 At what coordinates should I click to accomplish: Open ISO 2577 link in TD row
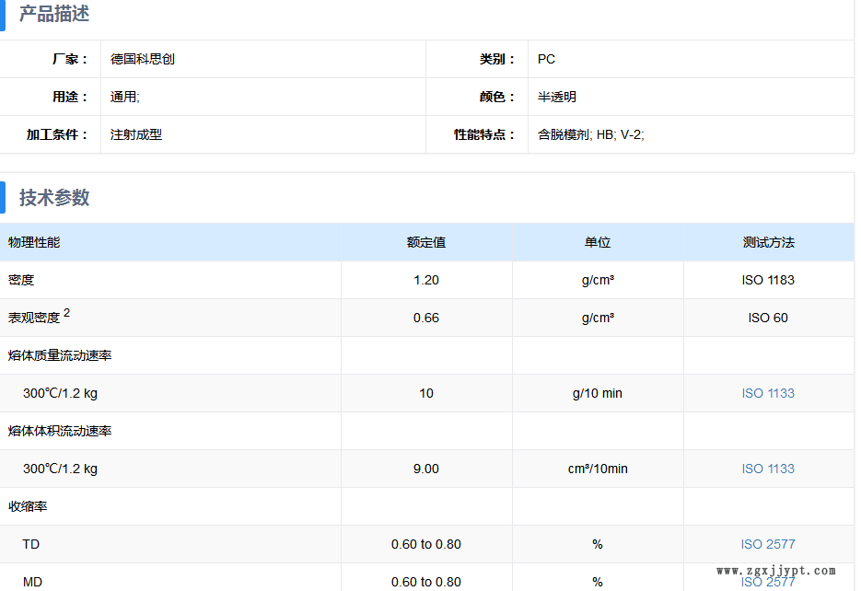[767, 544]
